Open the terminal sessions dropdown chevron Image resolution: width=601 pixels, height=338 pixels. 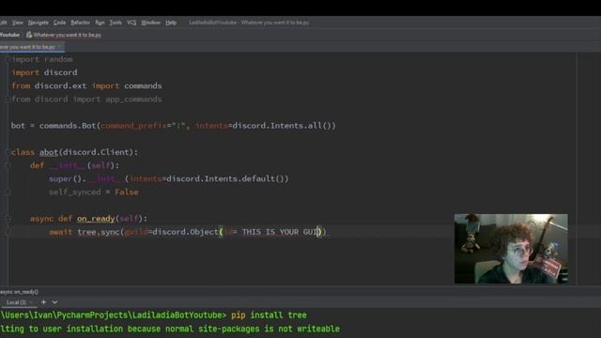[54, 302]
